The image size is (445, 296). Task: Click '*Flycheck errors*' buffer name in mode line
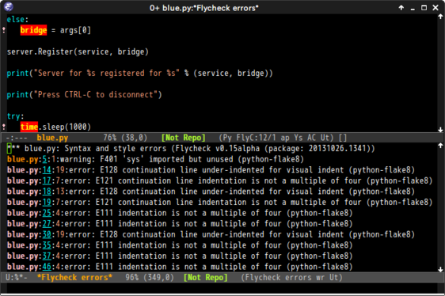coord(74,277)
